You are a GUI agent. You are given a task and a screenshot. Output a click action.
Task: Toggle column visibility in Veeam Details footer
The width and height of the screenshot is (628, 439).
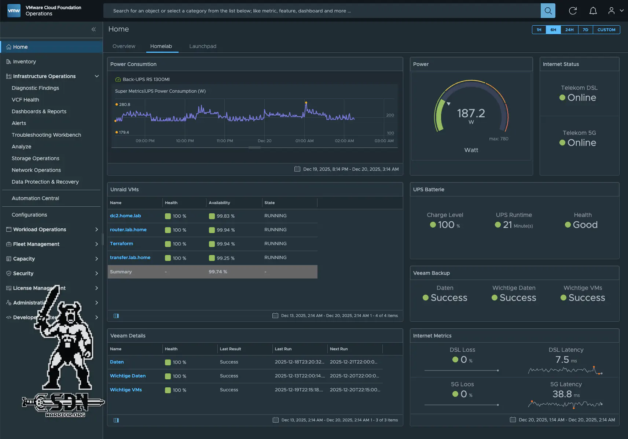(x=116, y=420)
